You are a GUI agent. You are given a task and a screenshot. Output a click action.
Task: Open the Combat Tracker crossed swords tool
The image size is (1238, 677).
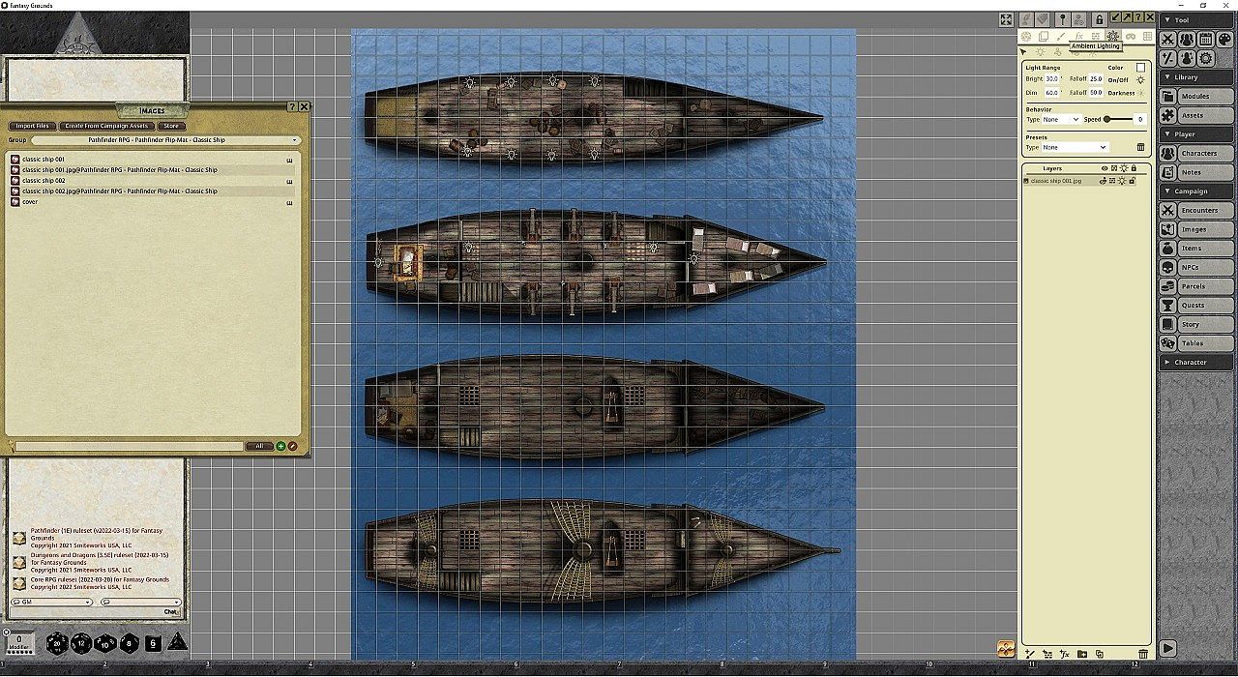click(x=1167, y=40)
